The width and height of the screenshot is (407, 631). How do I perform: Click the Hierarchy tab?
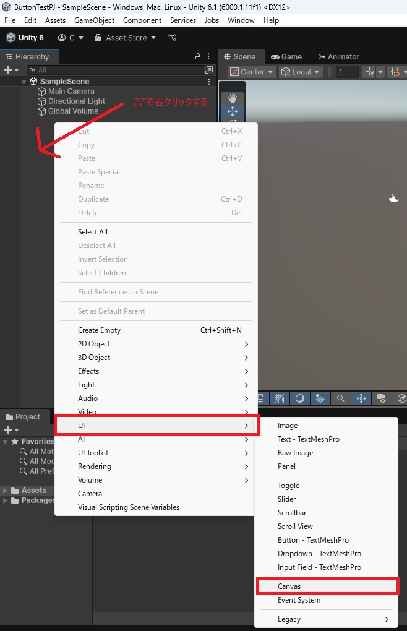click(x=28, y=57)
